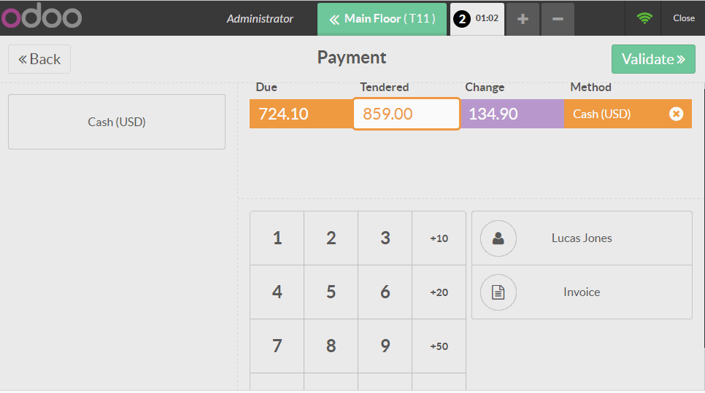The image size is (705, 393).
Task: Click the Administrator user name
Action: click(x=260, y=19)
